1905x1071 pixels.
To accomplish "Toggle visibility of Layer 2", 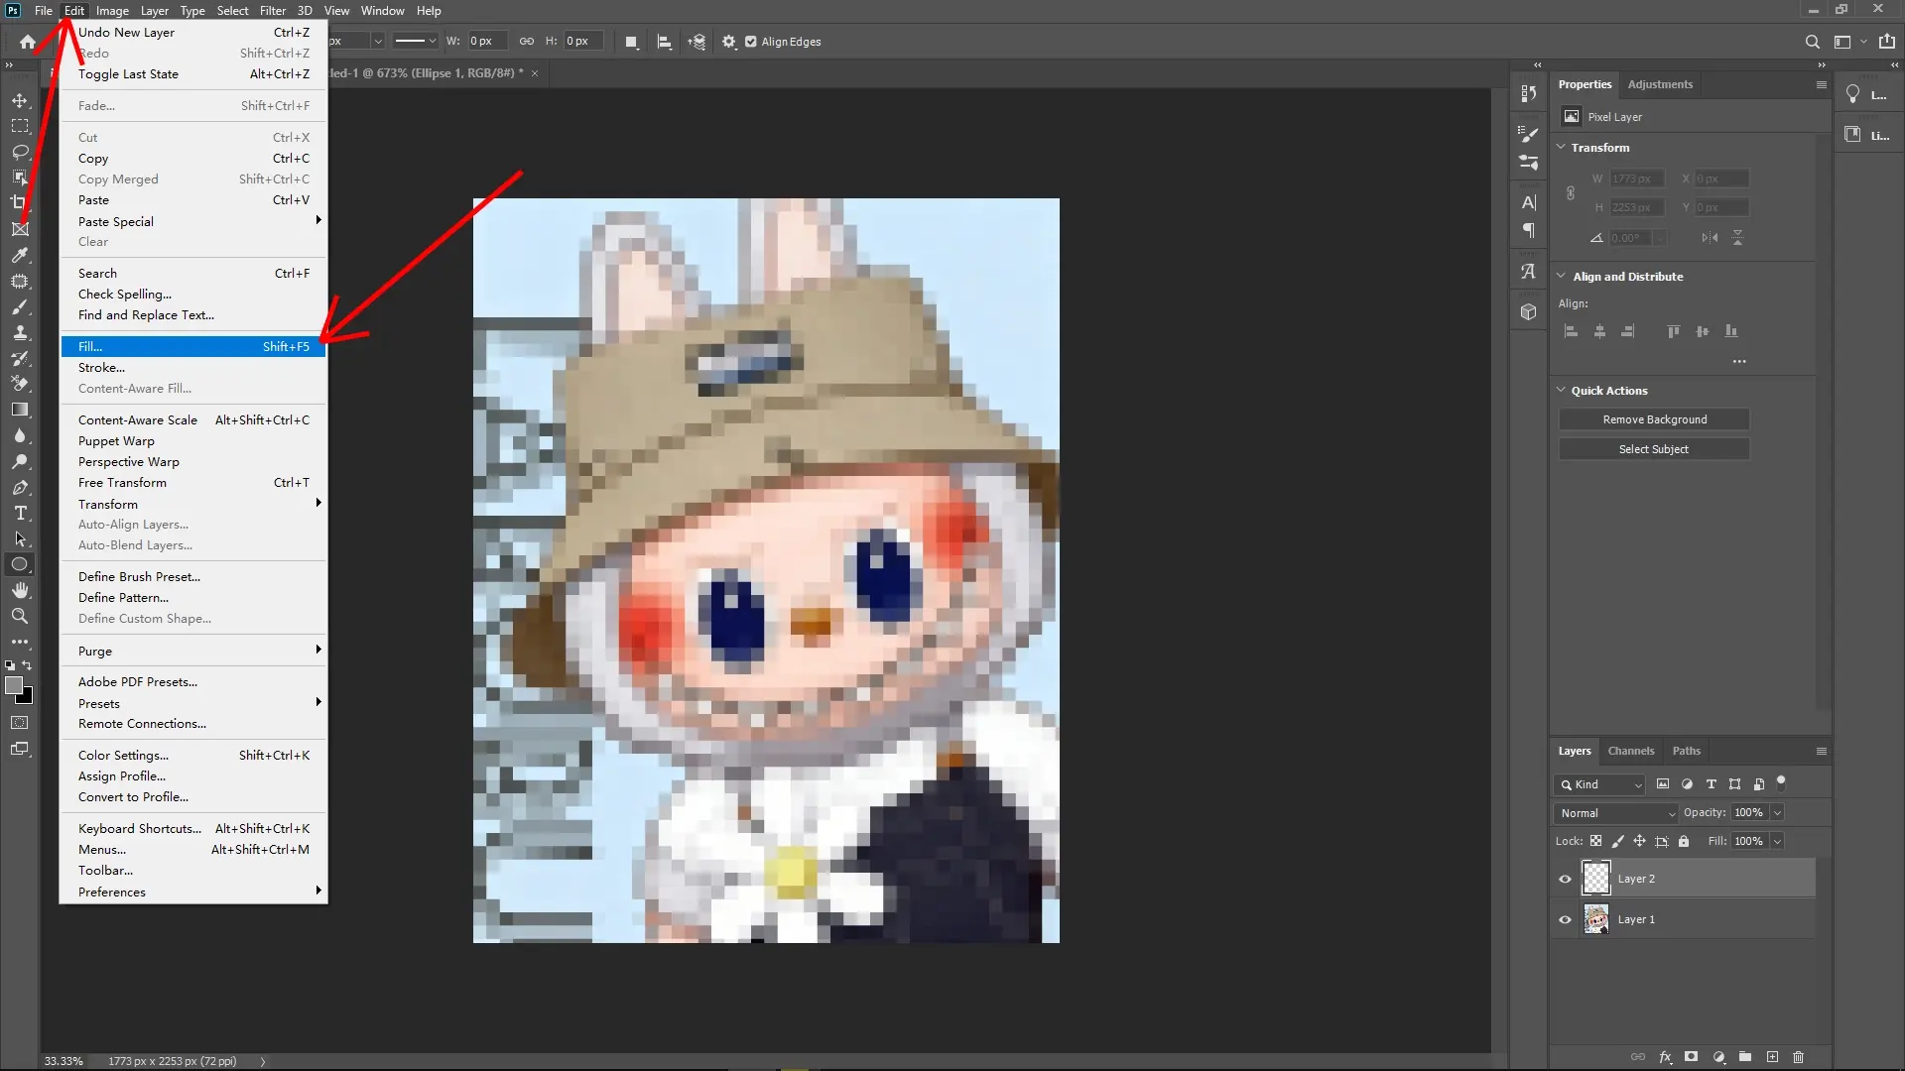I will [1565, 879].
